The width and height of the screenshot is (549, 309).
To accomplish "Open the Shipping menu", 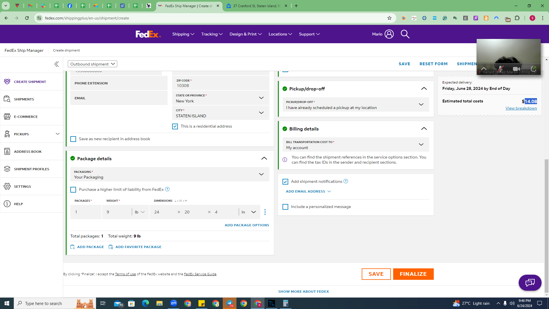I will pyautogui.click(x=183, y=34).
